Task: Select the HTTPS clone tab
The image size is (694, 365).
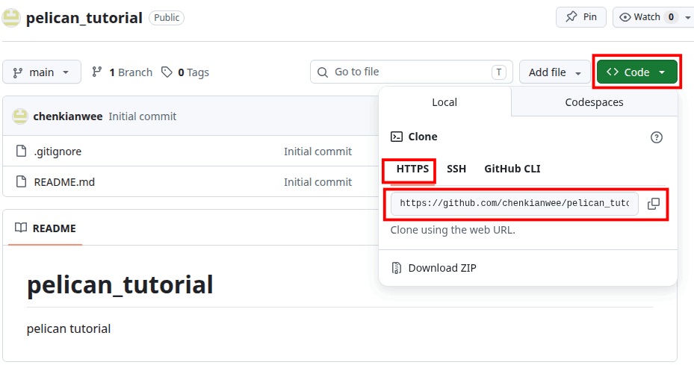Action: coord(412,169)
